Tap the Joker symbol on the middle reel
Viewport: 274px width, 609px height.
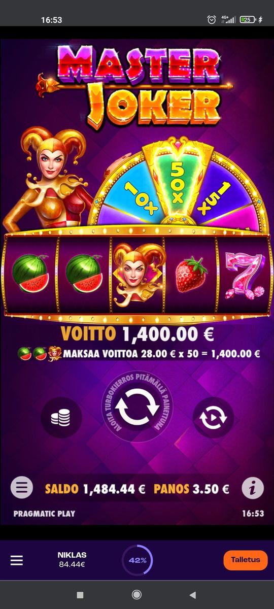point(136,275)
